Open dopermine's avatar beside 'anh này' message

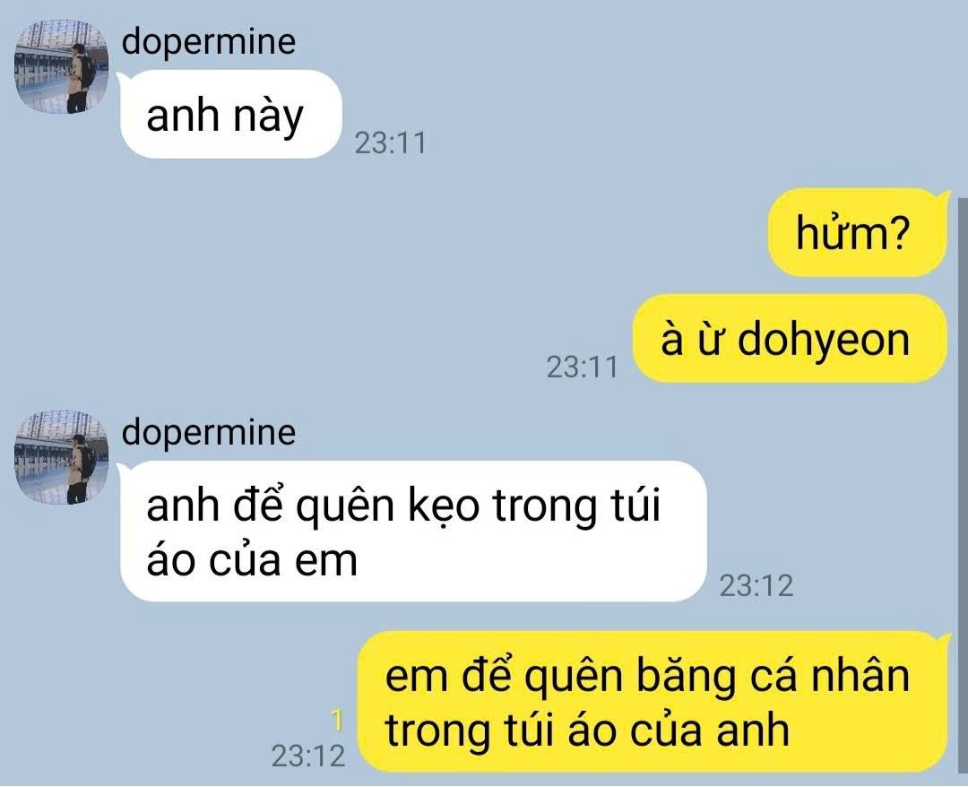point(61,66)
